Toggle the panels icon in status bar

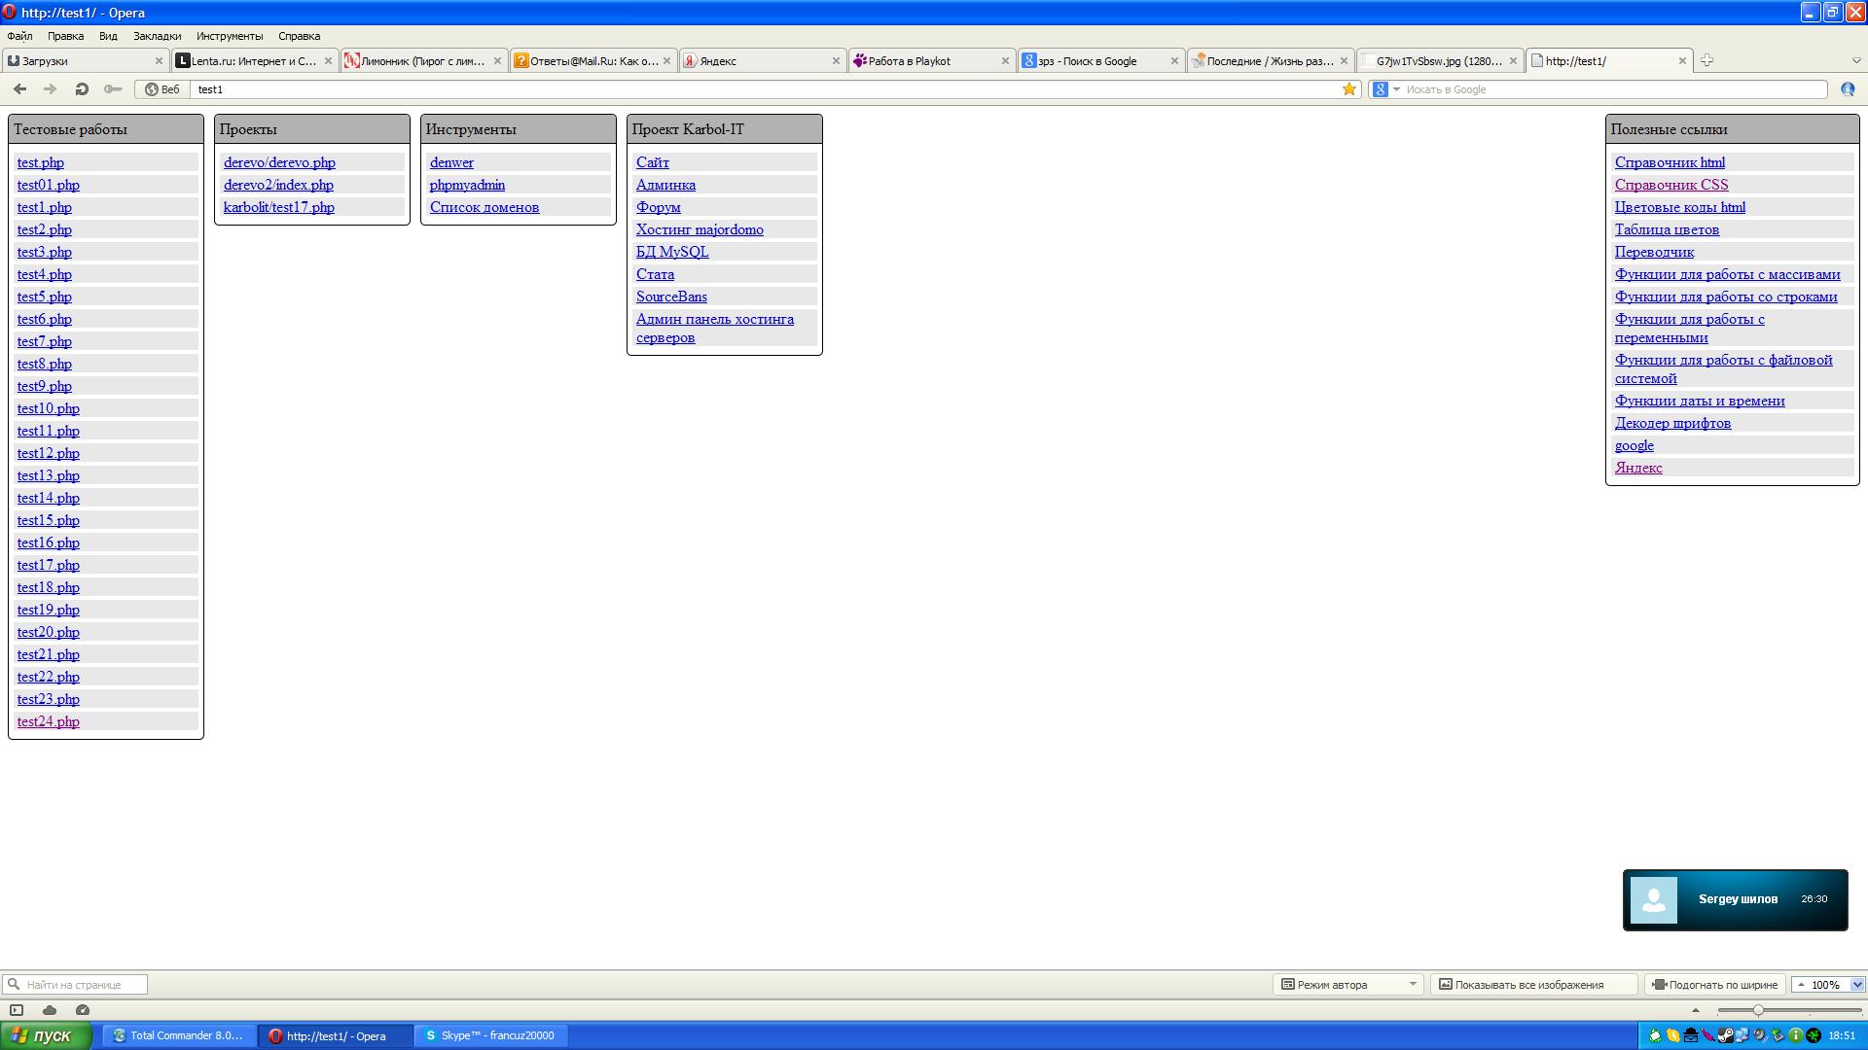point(17,1010)
